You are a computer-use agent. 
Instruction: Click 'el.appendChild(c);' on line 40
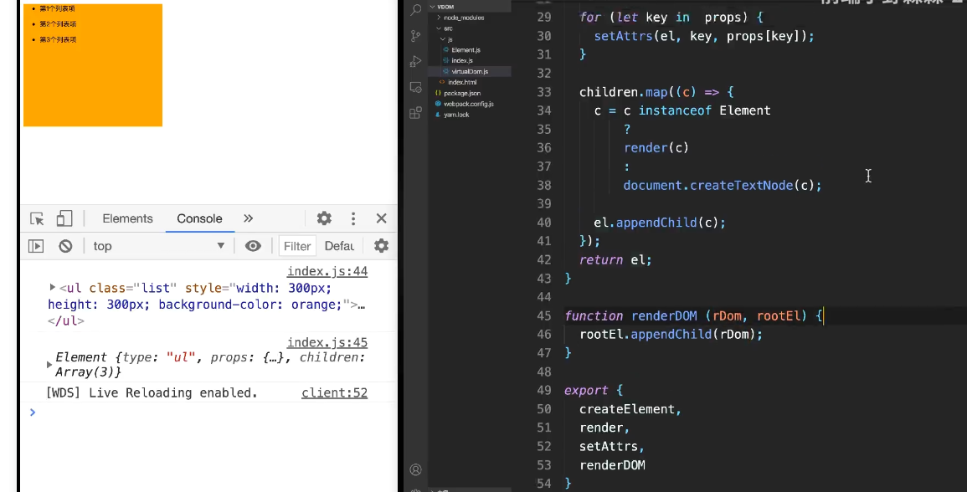click(x=660, y=223)
